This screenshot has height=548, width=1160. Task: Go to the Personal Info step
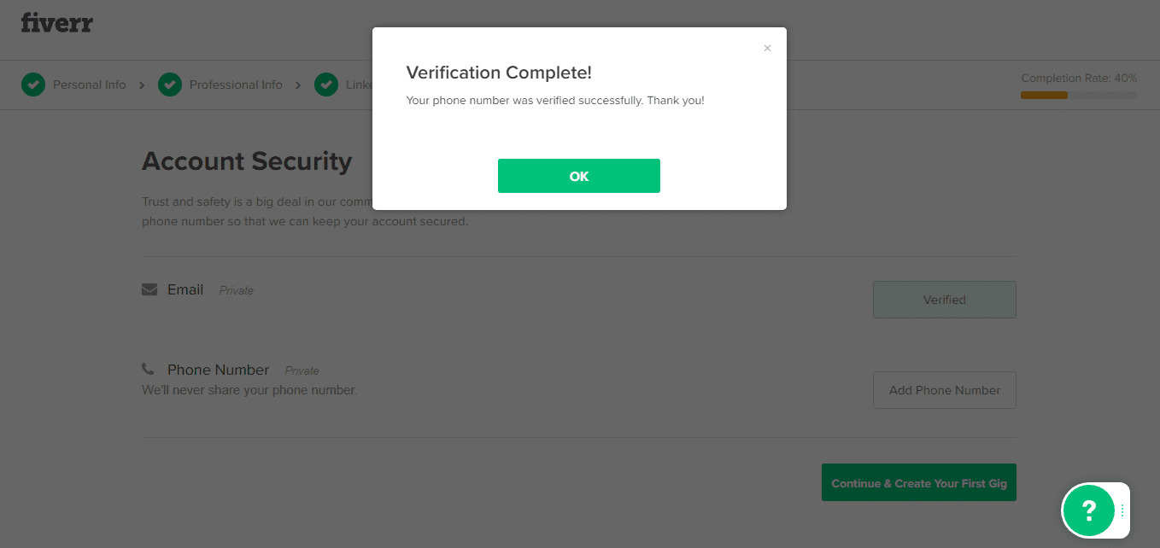click(89, 85)
